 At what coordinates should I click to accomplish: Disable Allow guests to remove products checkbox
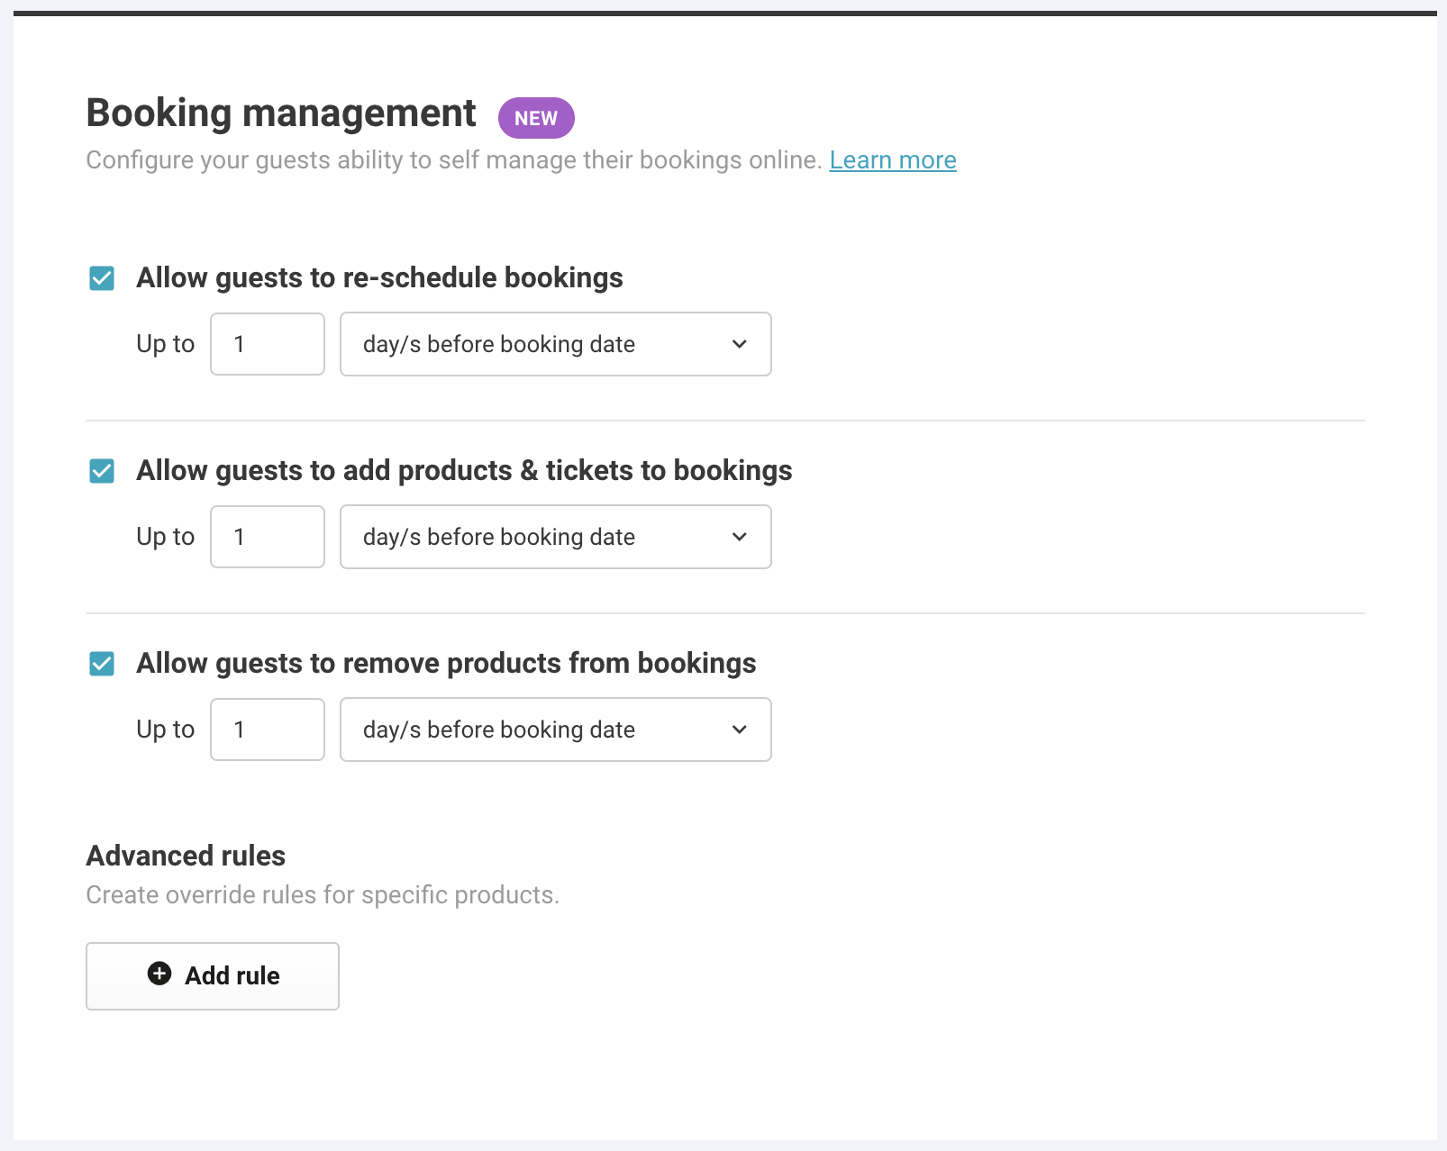click(x=102, y=664)
